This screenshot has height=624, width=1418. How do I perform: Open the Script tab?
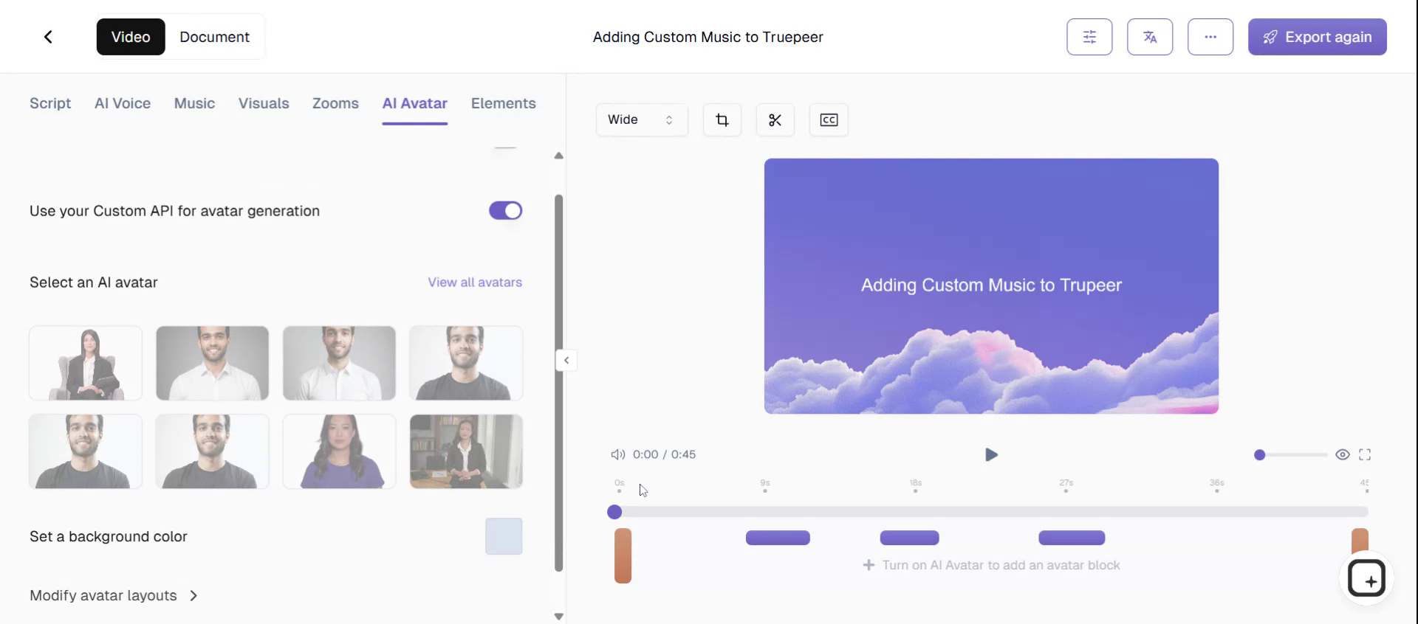pos(50,103)
